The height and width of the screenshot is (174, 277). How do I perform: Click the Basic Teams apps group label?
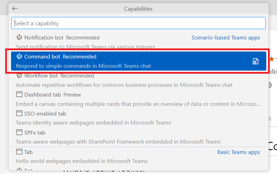point(239,152)
